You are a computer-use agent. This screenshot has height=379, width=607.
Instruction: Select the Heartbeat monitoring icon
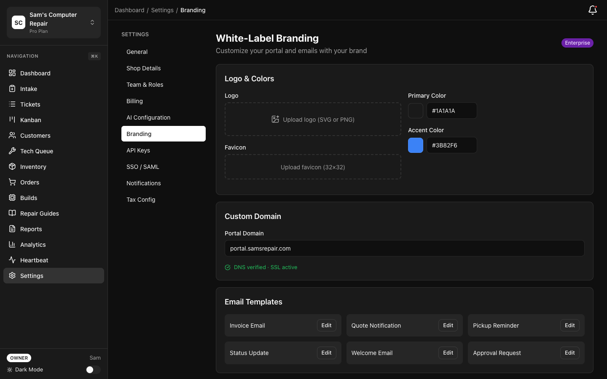point(13,260)
